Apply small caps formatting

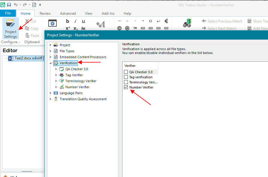[83, 28]
